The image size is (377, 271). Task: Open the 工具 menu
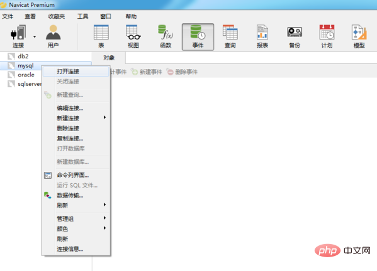82,16
